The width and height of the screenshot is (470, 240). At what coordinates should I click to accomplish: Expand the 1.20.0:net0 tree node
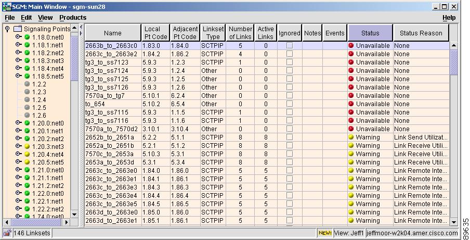coord(18,123)
